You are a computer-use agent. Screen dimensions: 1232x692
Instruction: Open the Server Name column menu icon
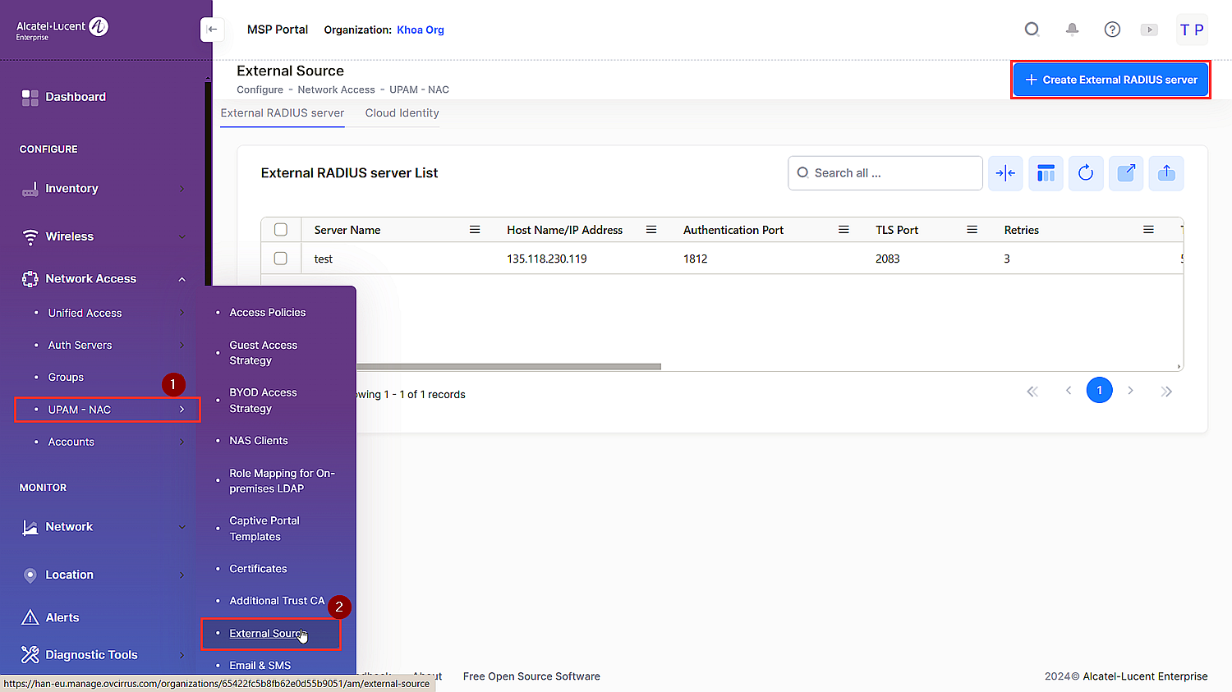click(475, 230)
